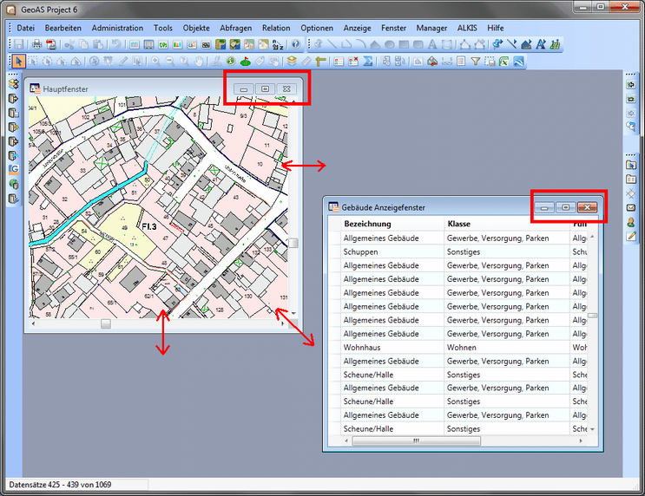Click the layers arrows icon atop left sidebar
The width and height of the screenshot is (645, 496).
pyautogui.click(x=14, y=84)
